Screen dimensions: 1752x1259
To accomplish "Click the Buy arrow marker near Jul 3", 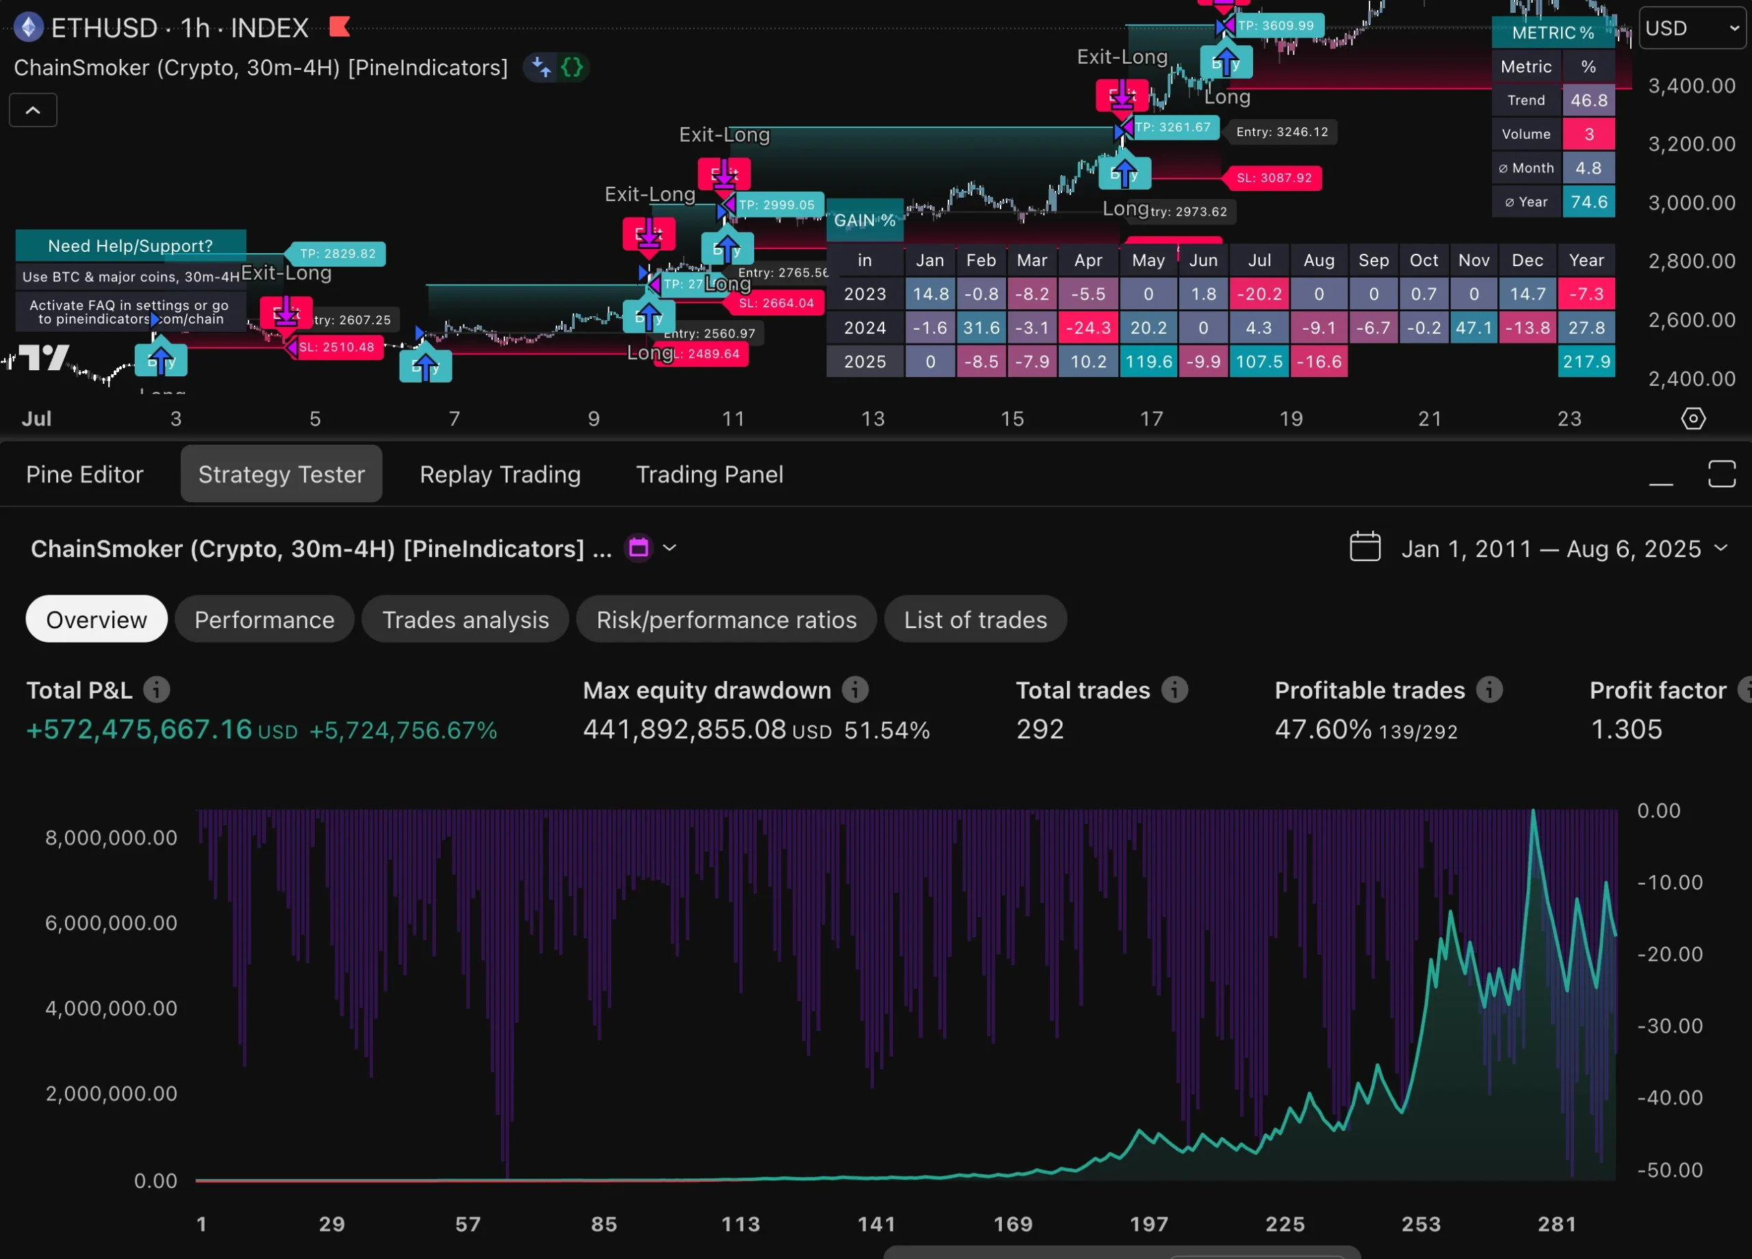I will 161,360.
